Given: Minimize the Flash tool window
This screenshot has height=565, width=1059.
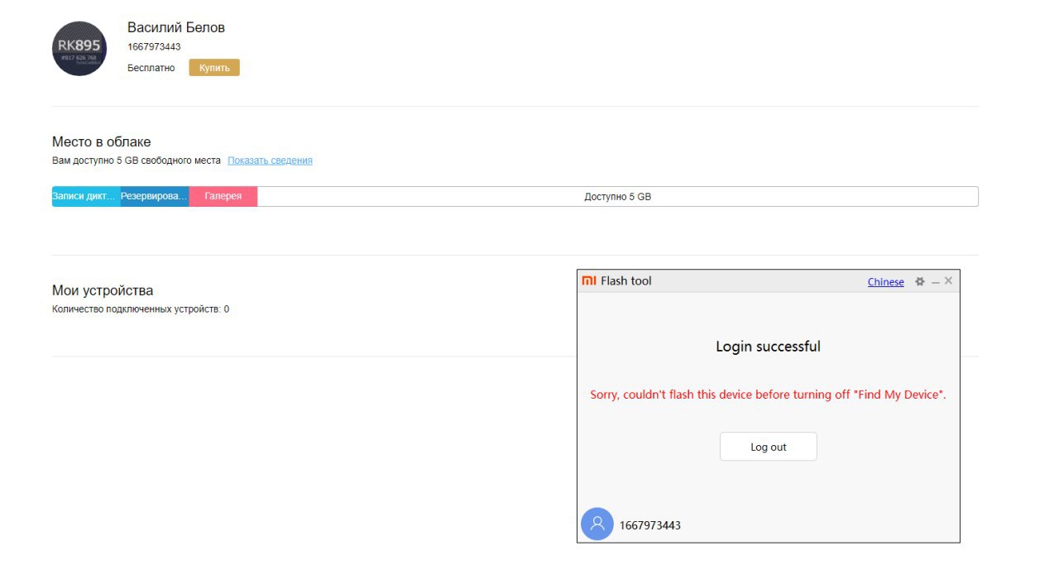Looking at the screenshot, I should (x=935, y=282).
